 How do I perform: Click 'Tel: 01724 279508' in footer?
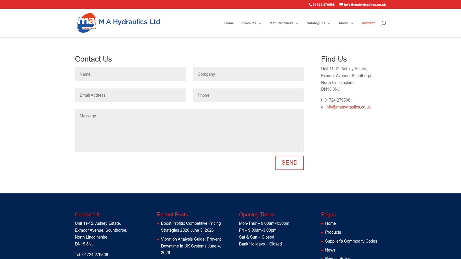coord(92,255)
